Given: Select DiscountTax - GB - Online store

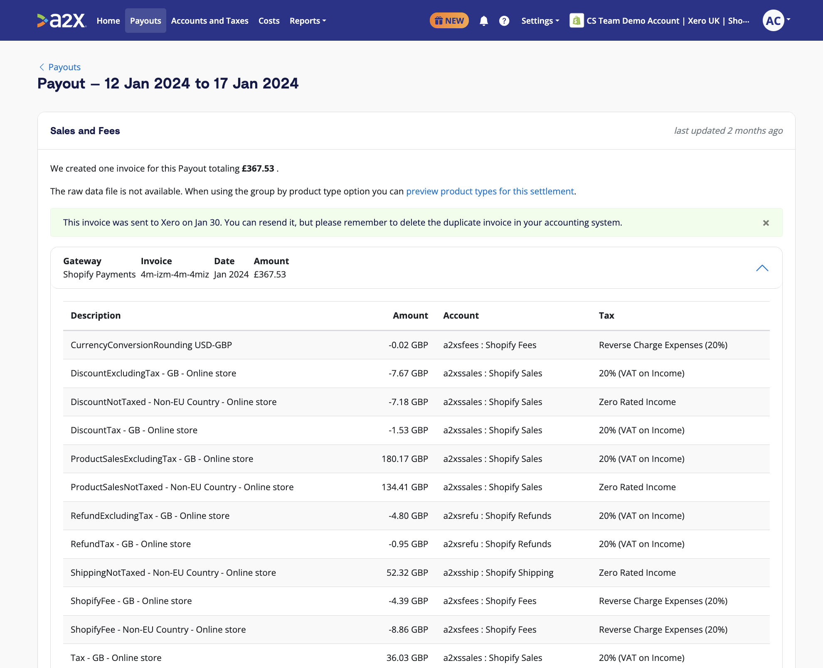Looking at the screenshot, I should click(416, 430).
